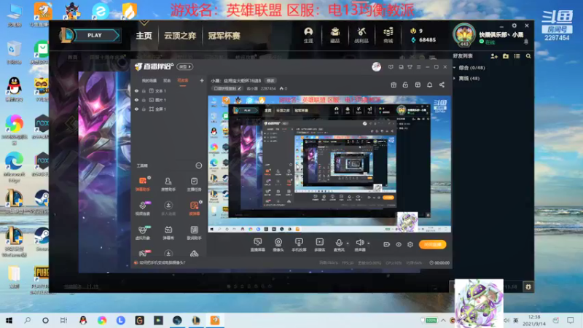
Task: Click the orange 关闭直播 button
Action: (x=432, y=244)
